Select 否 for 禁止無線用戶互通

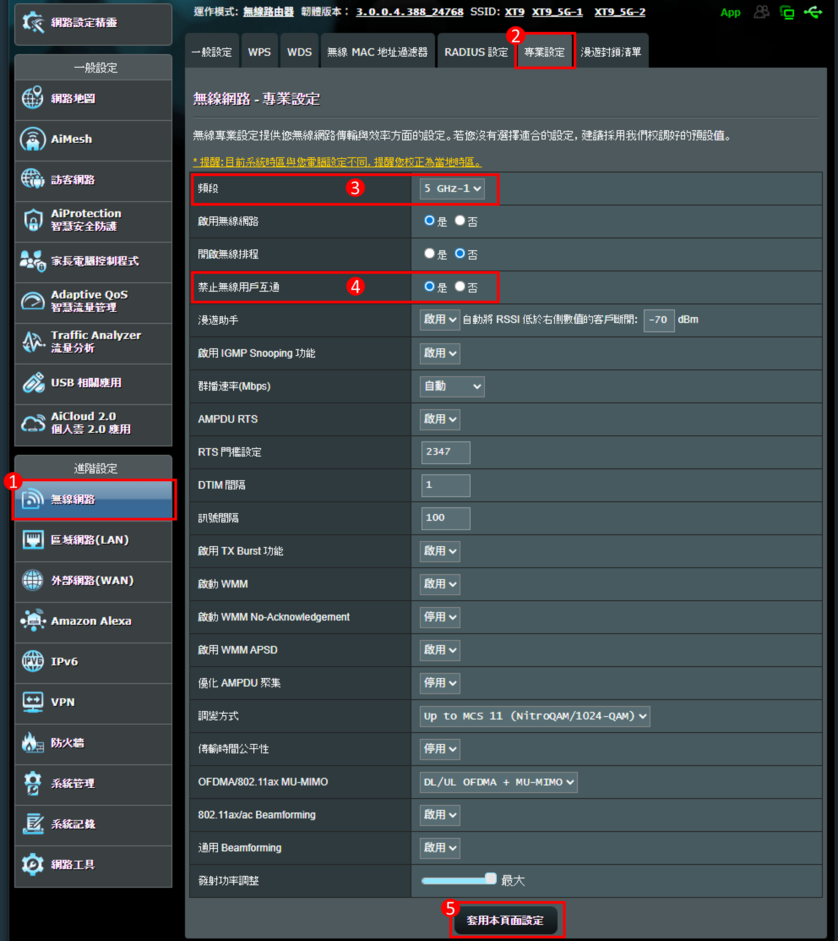(x=460, y=287)
